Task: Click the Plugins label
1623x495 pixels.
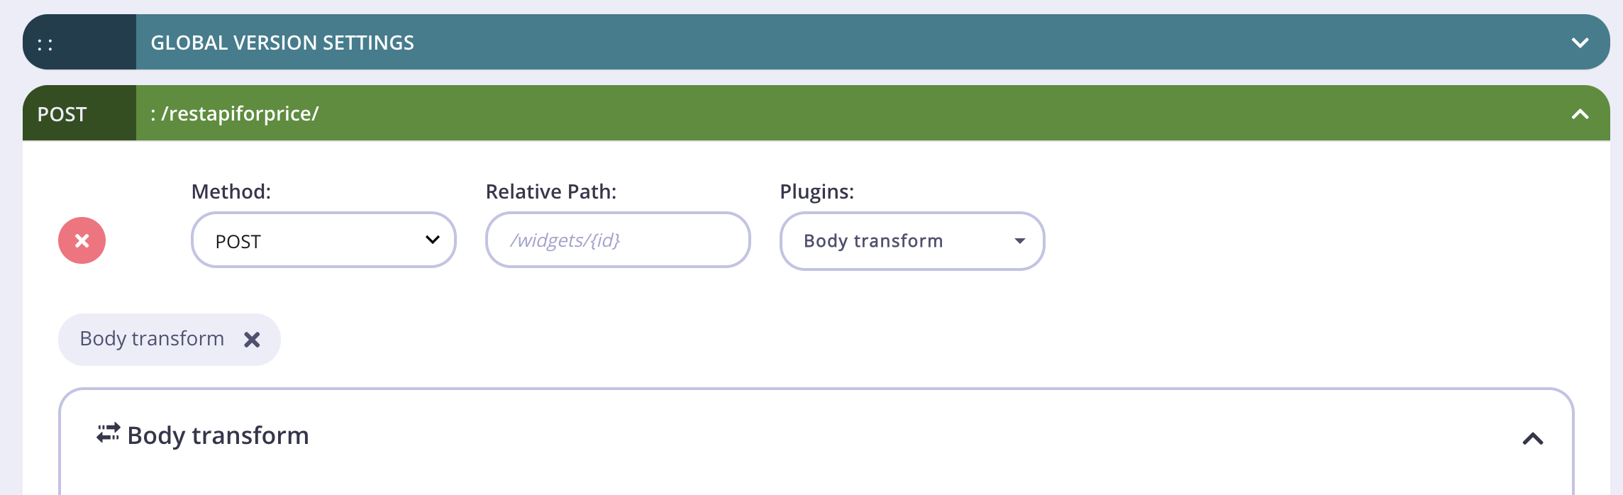Action: tap(817, 191)
